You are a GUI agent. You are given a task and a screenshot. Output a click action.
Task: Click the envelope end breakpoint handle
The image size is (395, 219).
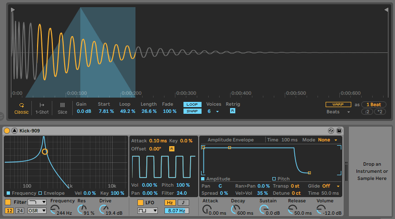point(309,173)
